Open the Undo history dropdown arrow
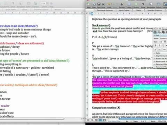 coord(111,4)
